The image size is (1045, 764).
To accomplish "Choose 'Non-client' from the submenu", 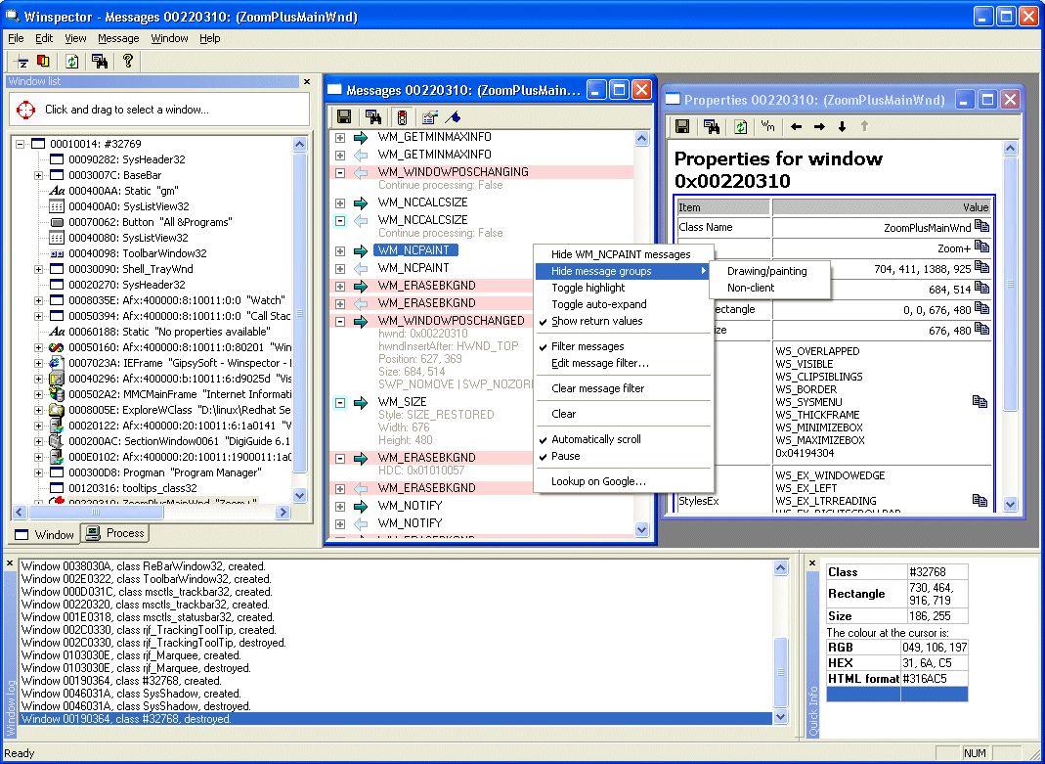I will point(751,288).
